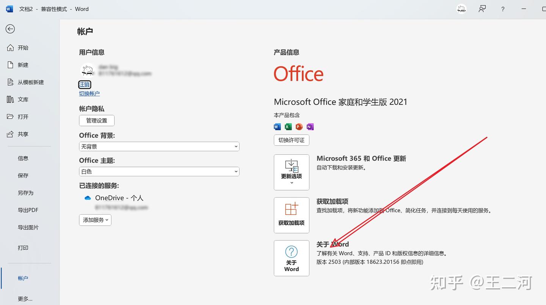Click the 切换帐户 switch account link
Viewport: 546px width, 305px height.
(x=89, y=93)
